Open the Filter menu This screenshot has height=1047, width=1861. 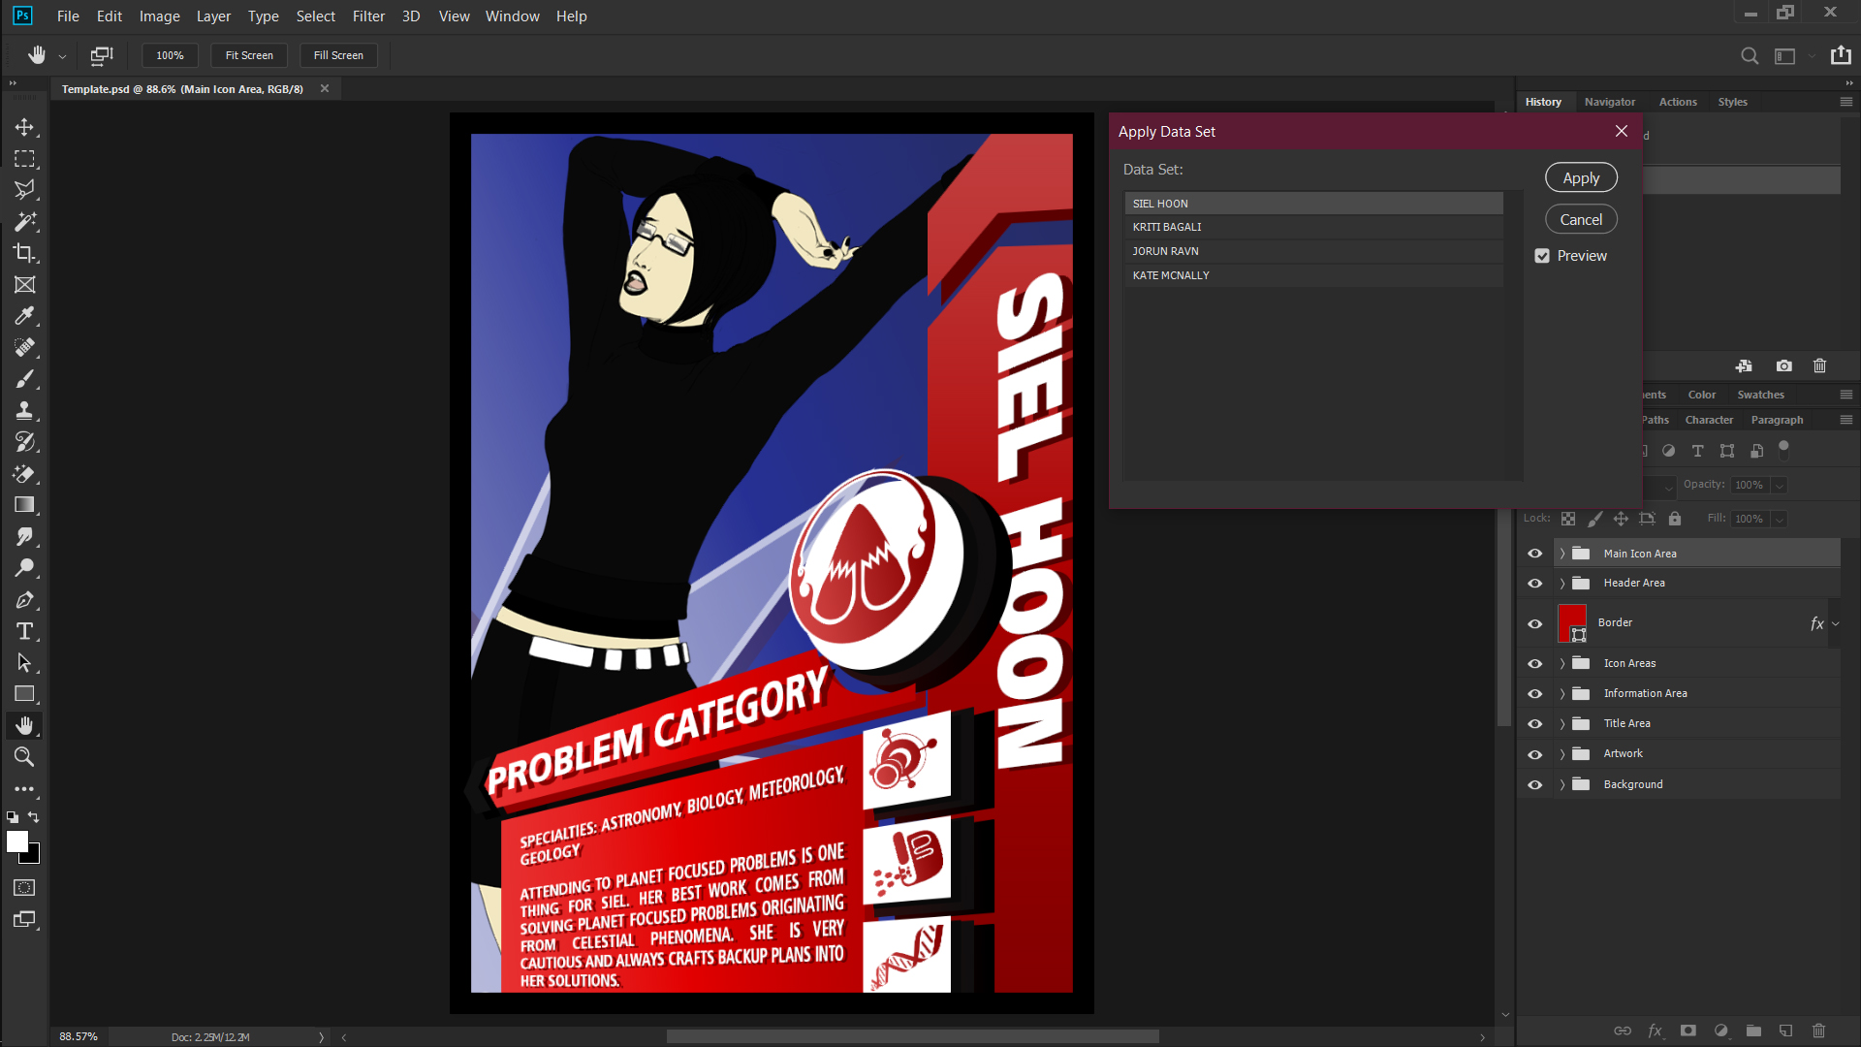click(368, 16)
